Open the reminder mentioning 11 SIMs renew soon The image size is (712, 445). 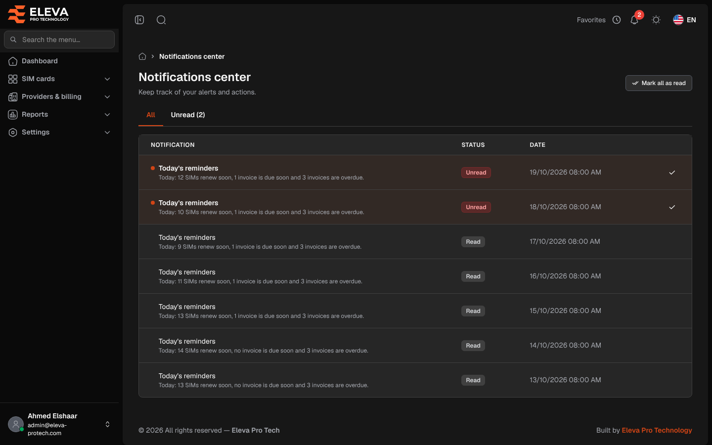pos(415,276)
